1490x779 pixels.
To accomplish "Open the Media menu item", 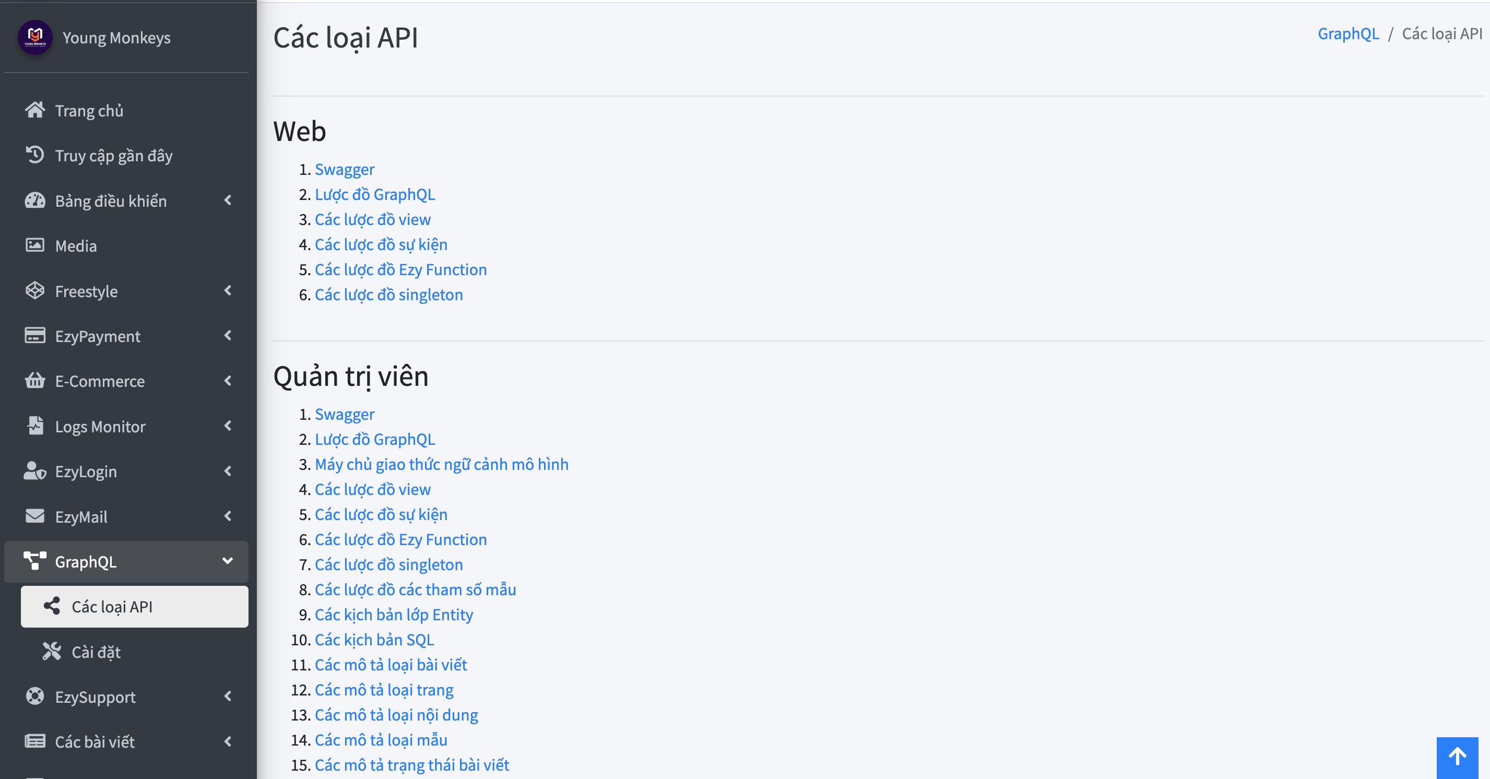I will pos(126,246).
